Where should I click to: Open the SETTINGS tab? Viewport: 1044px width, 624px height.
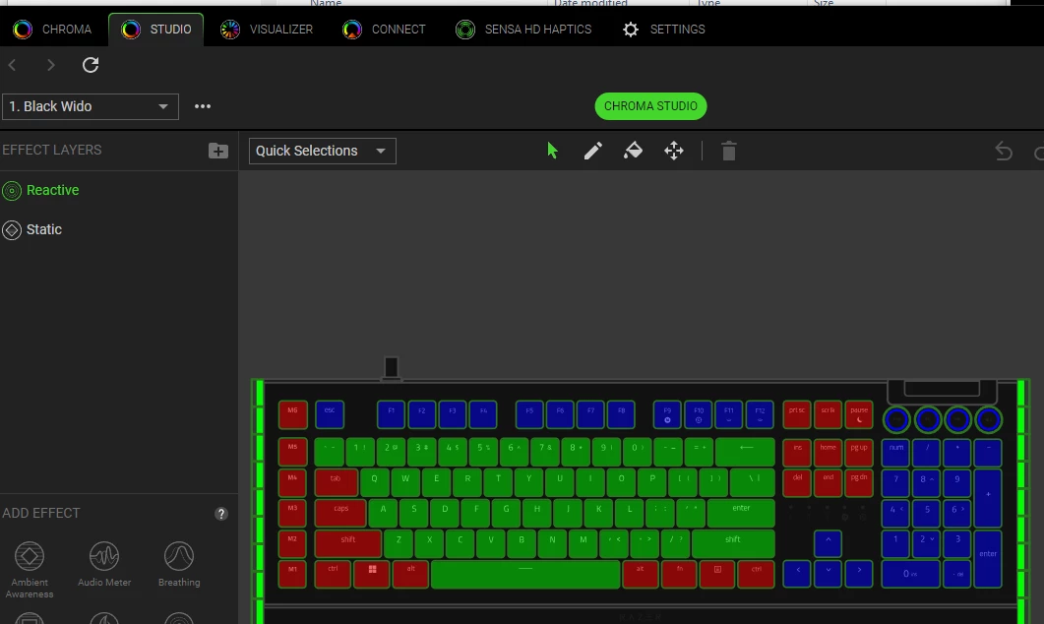click(663, 30)
